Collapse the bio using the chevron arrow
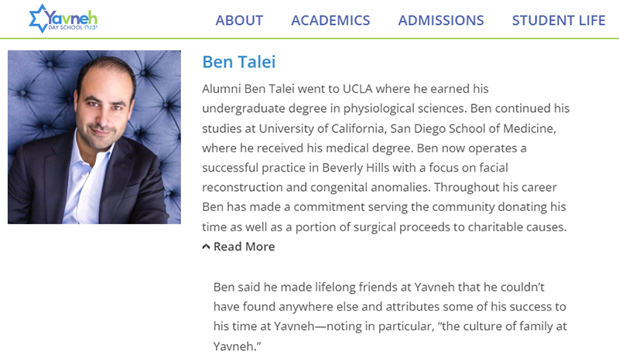This screenshot has width=619, height=361. coord(206,247)
